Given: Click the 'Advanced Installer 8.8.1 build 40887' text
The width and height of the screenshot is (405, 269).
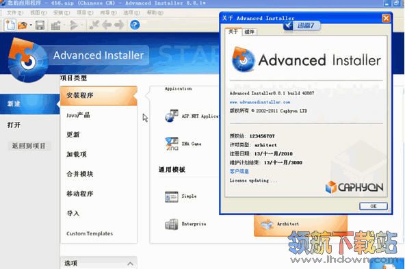Looking at the screenshot, I should [x=272, y=93].
